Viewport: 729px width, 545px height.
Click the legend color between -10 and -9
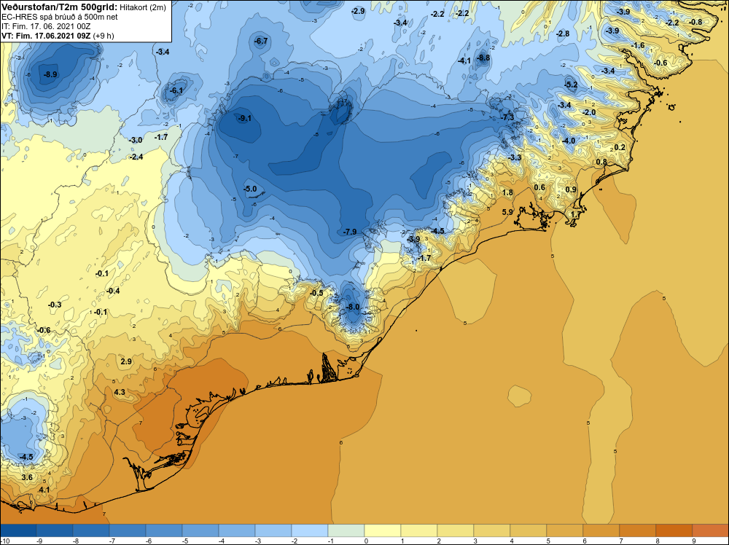click(x=18, y=530)
